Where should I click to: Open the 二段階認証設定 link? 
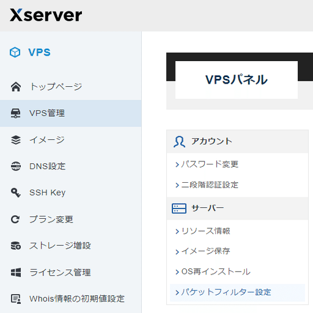point(210,185)
